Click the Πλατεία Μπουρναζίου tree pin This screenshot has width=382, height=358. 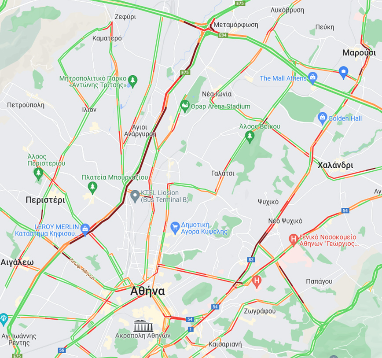[x=92, y=188]
